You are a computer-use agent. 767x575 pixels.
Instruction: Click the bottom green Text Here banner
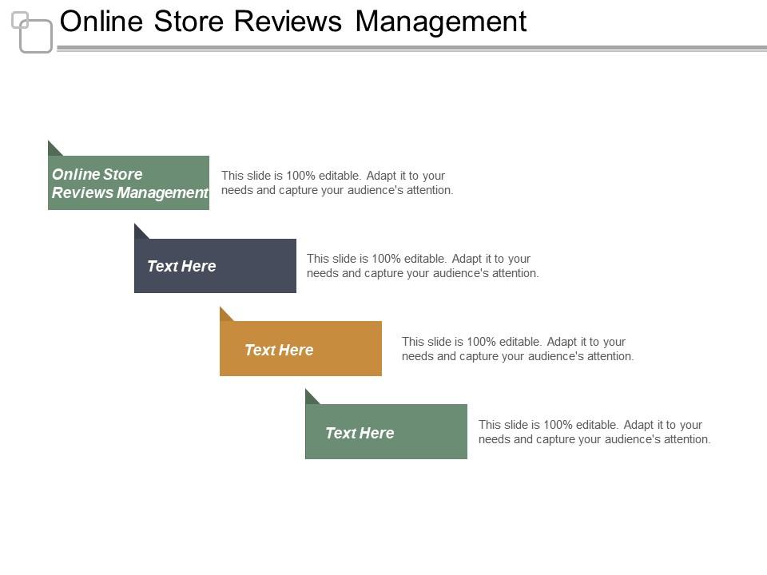pos(386,431)
